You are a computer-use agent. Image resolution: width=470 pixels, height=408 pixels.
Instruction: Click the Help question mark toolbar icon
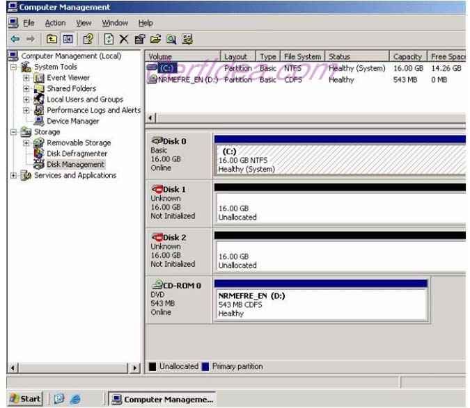[x=88, y=39]
